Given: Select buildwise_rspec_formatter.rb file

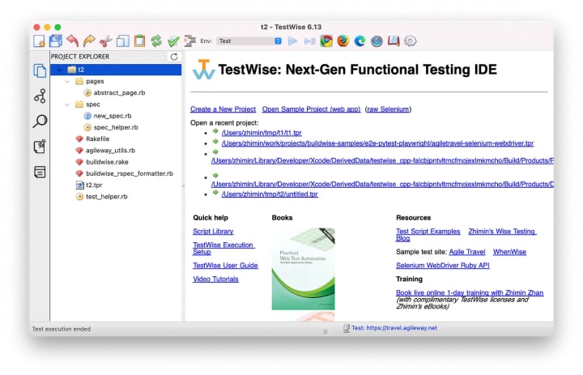Looking at the screenshot, I should tap(130, 174).
